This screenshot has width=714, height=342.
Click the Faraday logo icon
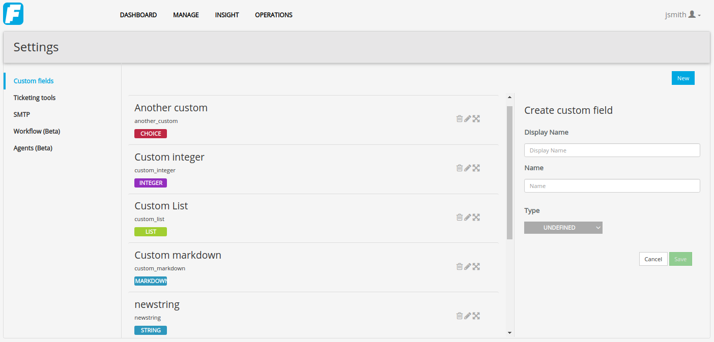click(13, 14)
